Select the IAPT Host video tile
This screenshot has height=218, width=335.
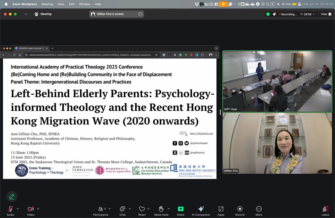(x=277, y=81)
